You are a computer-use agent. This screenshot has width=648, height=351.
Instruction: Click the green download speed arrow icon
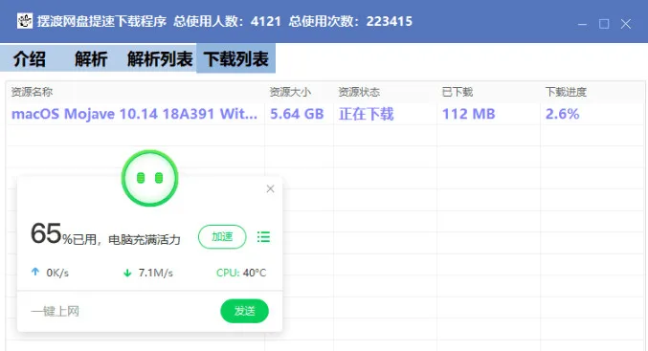click(x=127, y=273)
